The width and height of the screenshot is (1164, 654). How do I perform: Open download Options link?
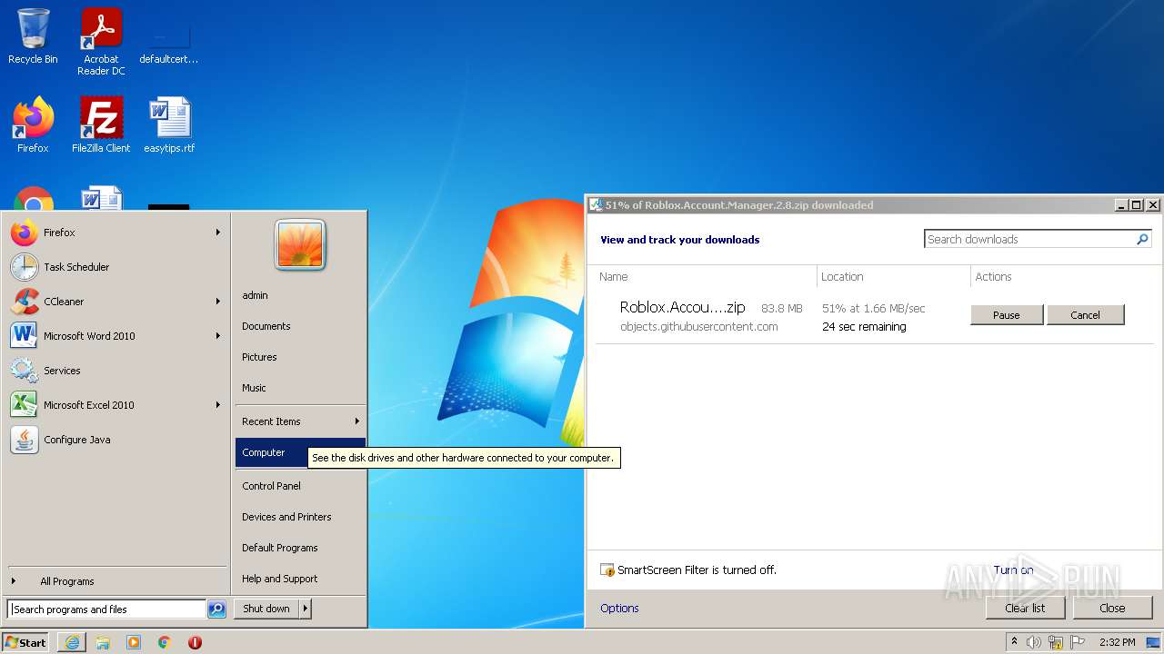[x=619, y=609]
